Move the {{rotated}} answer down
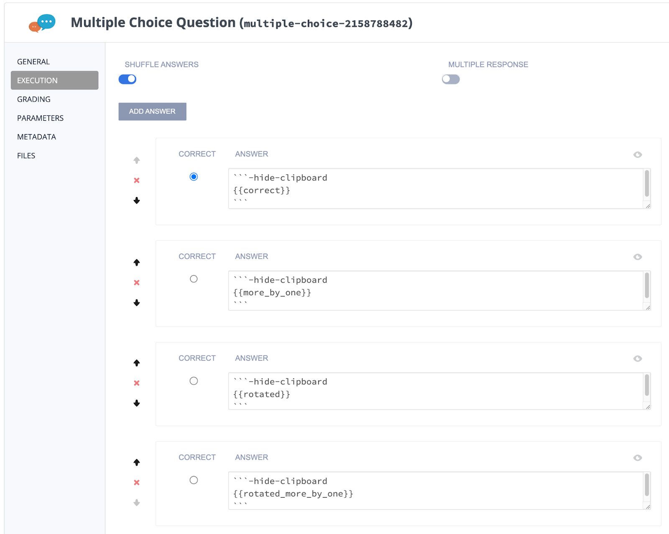669x534 pixels. (x=137, y=403)
